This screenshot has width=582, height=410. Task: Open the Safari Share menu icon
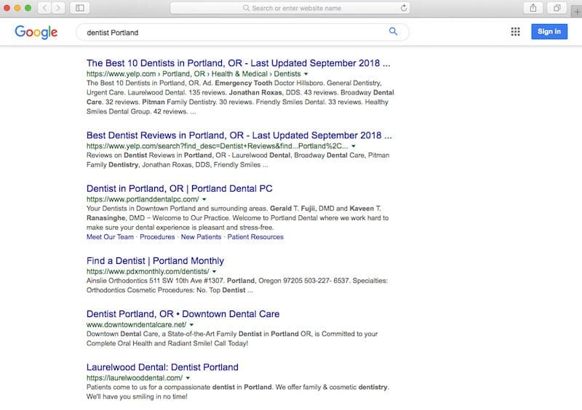click(x=533, y=8)
